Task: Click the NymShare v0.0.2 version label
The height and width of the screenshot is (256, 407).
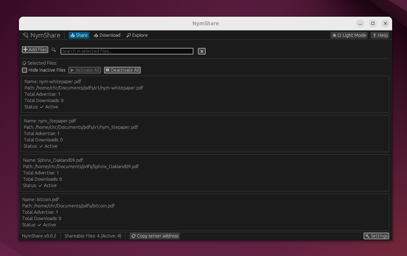Action: pos(39,236)
